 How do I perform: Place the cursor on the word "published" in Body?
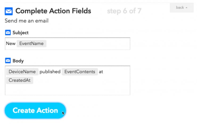coord(50,72)
